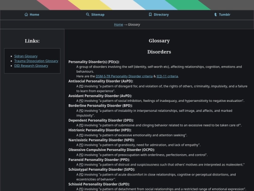Click the Borderline Personality Disorder (BPD) term
The height and width of the screenshot is (191, 254).
pyautogui.click(x=100, y=106)
